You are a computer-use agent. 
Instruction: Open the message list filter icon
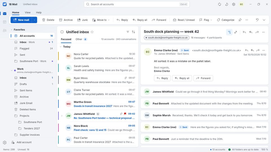tap(128, 32)
